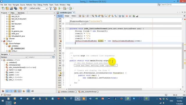This screenshot has height=105, width=186.
Task: Click the Shift Line Left icon
Action: coord(120,16)
